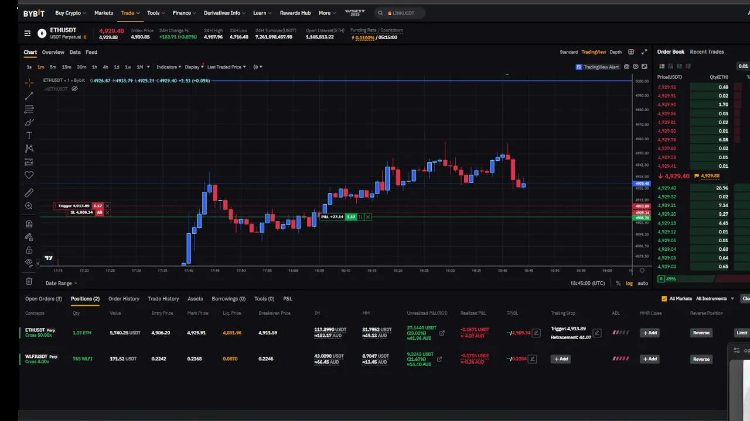The width and height of the screenshot is (750, 421).
Task: Switch to the Trade History tab
Action: (x=163, y=299)
